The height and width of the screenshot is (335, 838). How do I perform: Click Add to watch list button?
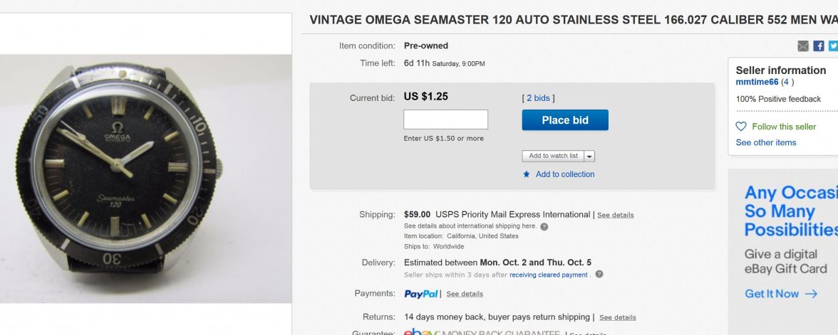coord(554,156)
